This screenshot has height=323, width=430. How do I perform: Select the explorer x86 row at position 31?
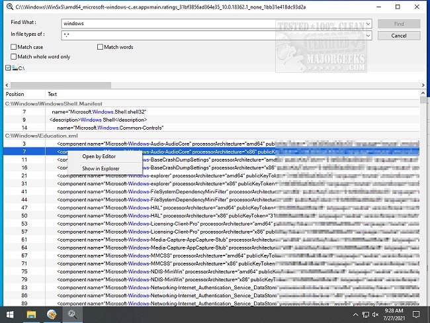212,183
